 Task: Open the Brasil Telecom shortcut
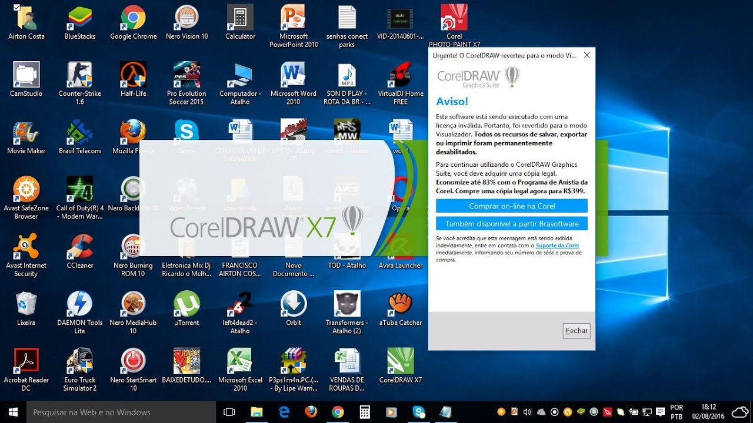coord(79,137)
